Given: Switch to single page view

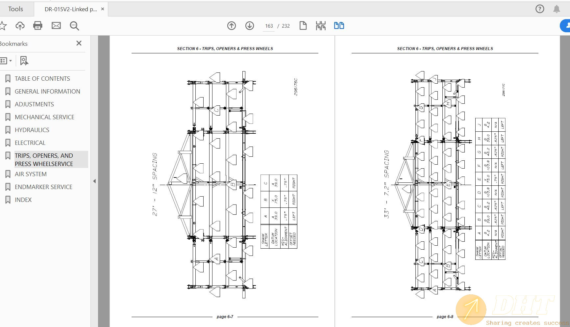Looking at the screenshot, I should (x=303, y=26).
